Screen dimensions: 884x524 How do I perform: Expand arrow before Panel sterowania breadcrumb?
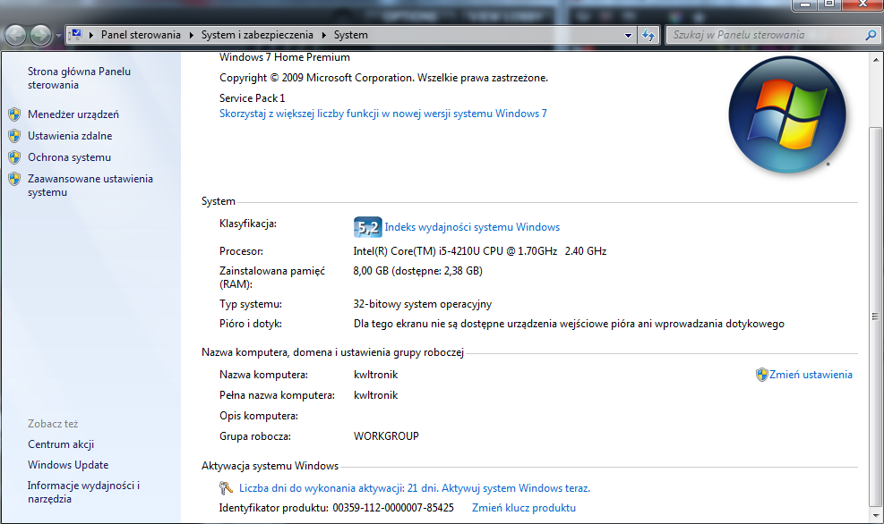[x=91, y=35]
